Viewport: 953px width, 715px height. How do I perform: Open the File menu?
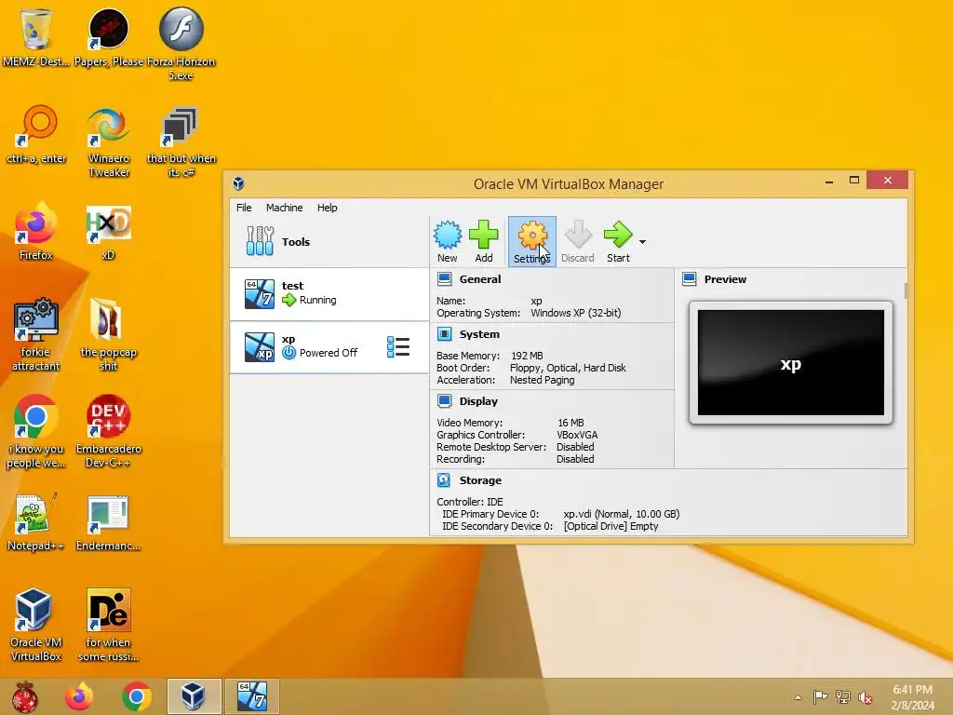[x=244, y=208]
